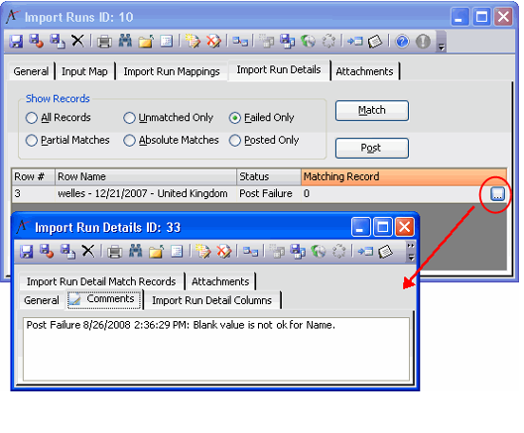Click the Match button

(371, 110)
